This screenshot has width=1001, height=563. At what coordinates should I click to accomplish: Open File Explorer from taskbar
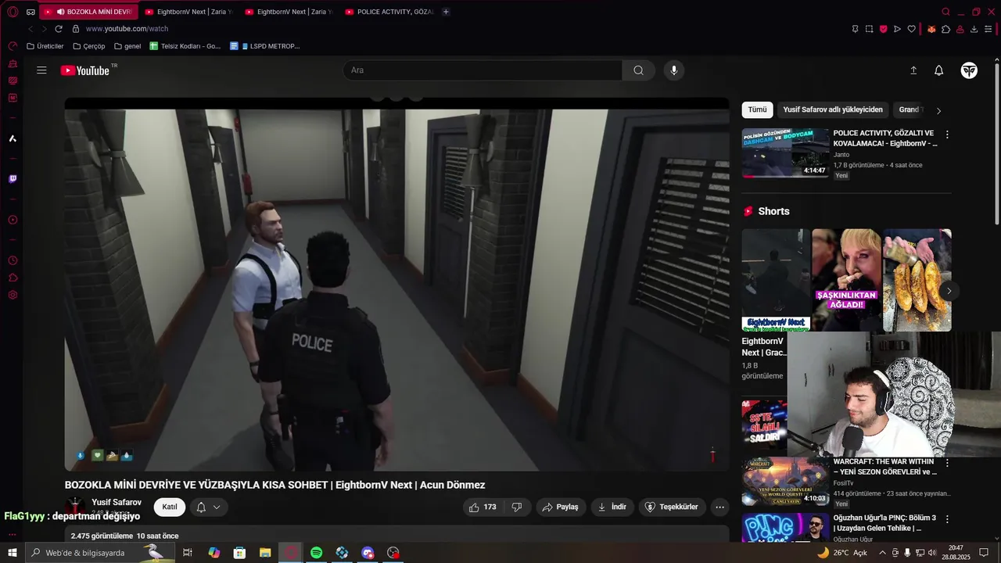(x=265, y=553)
